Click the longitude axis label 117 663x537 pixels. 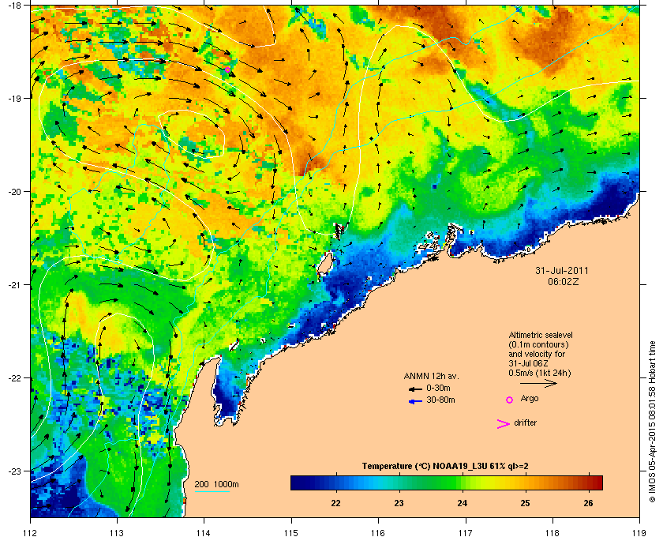pos(465,532)
